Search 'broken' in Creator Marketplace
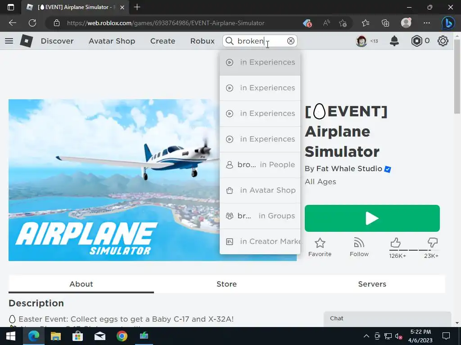Screen dimensions: 461x345 (x=260, y=241)
